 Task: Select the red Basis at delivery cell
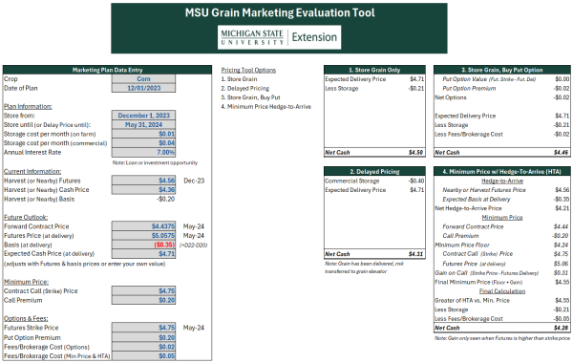pos(143,245)
